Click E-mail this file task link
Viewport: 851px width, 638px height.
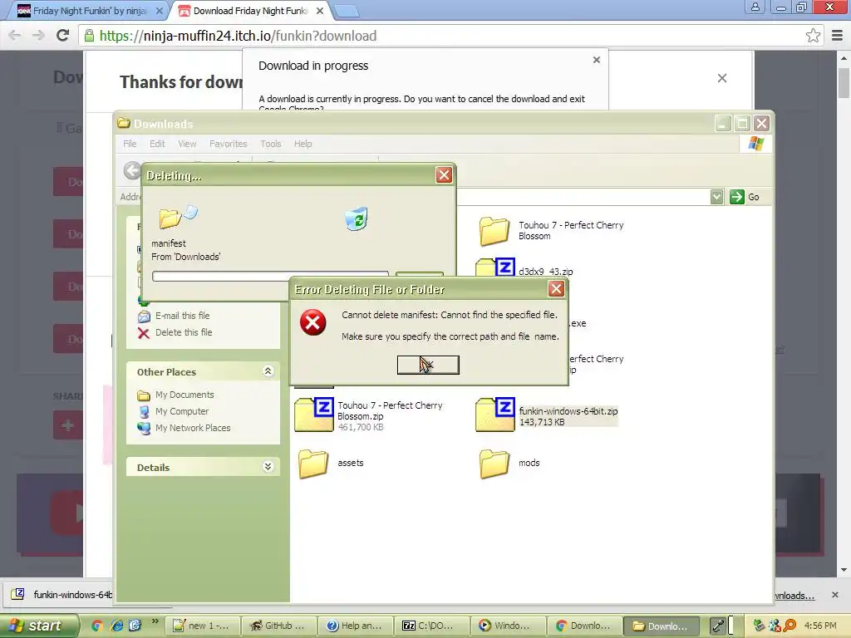pyautogui.click(x=182, y=316)
